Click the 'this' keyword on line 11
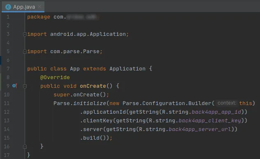260x159 pixels. tap(246, 103)
